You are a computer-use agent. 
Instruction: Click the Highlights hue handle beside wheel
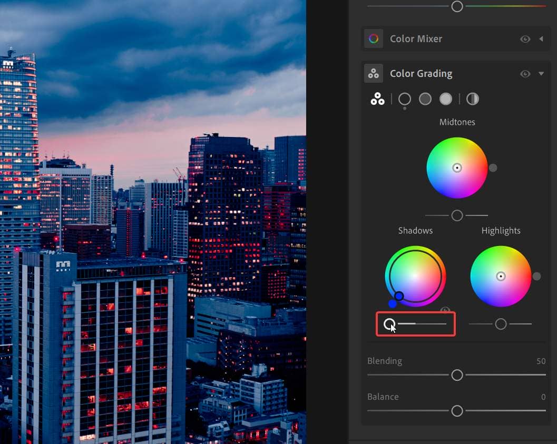537,276
